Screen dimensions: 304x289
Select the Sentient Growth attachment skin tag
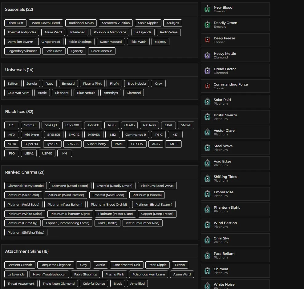20,265
